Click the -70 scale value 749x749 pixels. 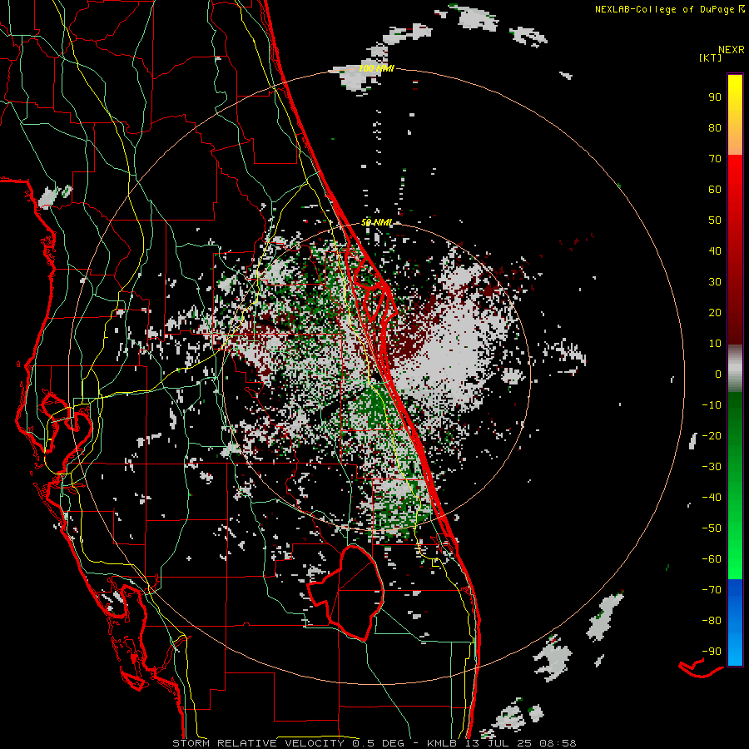coord(712,590)
